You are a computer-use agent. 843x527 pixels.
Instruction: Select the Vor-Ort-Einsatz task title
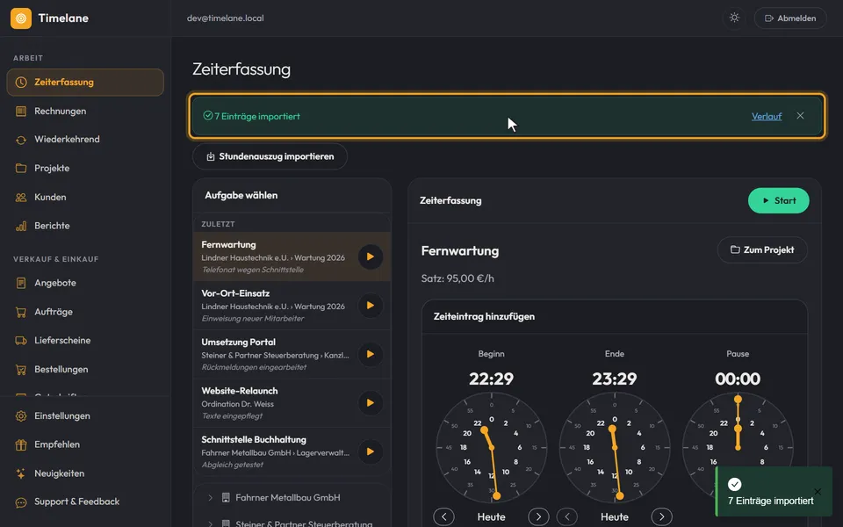point(235,293)
